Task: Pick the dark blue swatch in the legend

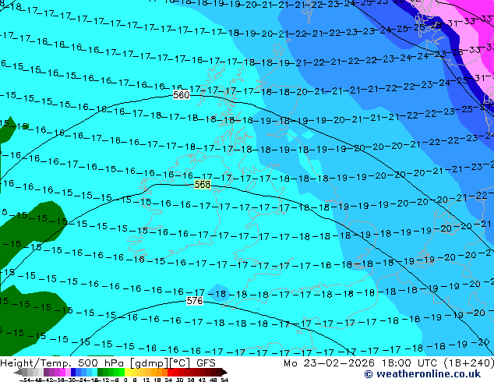Action: 73,372
